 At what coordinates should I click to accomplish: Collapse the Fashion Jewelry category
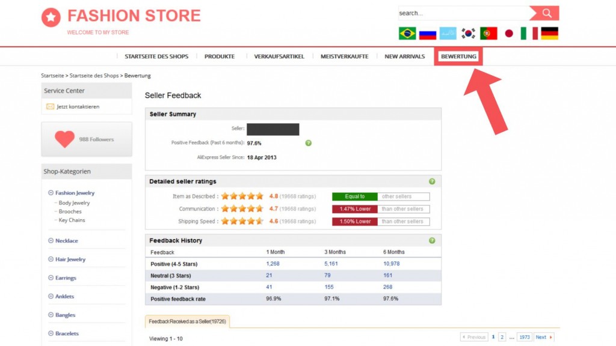coord(51,193)
